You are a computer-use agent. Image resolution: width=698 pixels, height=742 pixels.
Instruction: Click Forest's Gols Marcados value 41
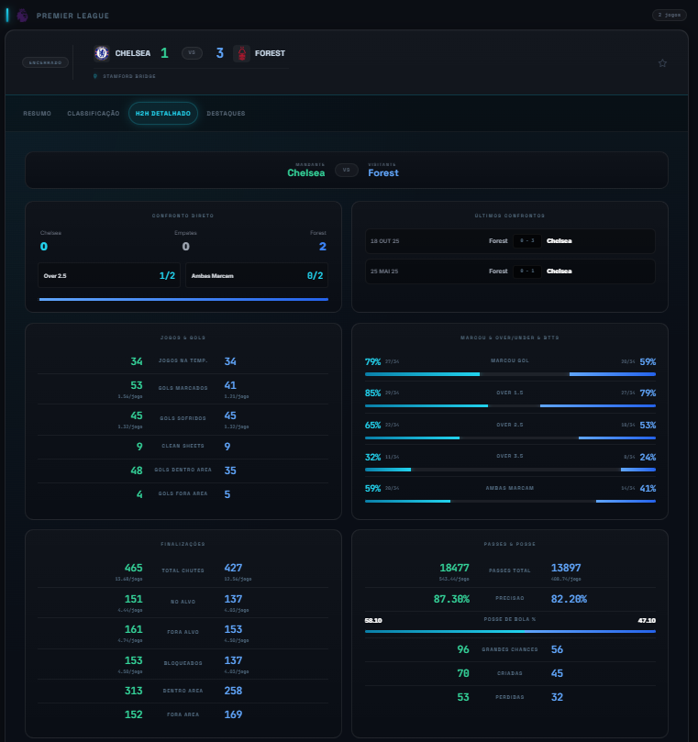[230, 385]
